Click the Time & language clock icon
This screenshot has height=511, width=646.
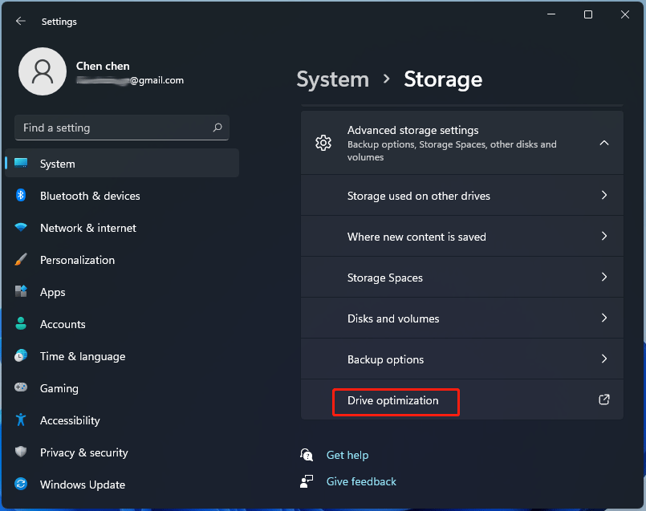click(x=21, y=355)
